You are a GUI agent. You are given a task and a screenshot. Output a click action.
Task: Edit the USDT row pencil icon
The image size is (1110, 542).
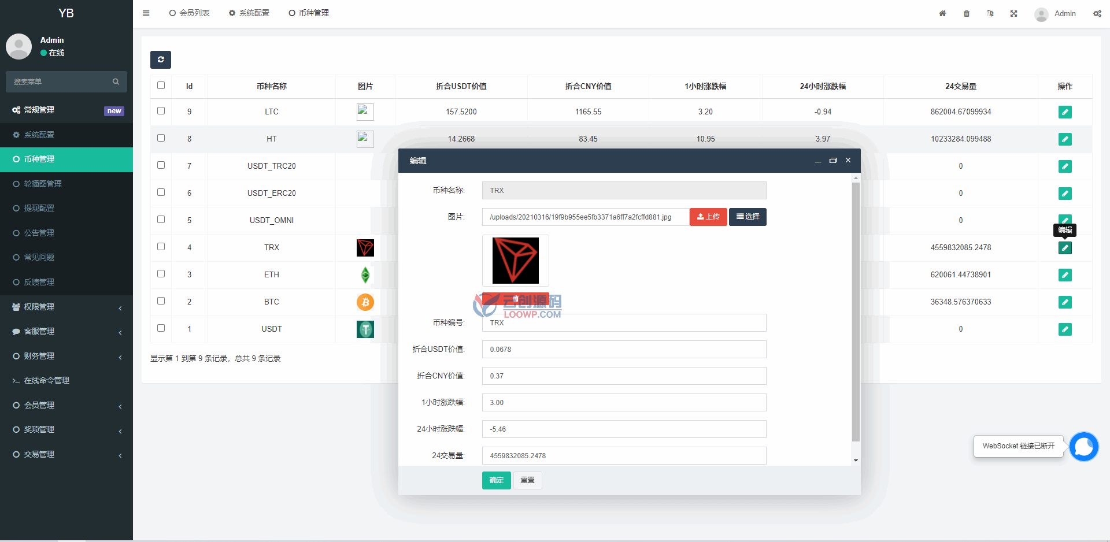click(1065, 329)
